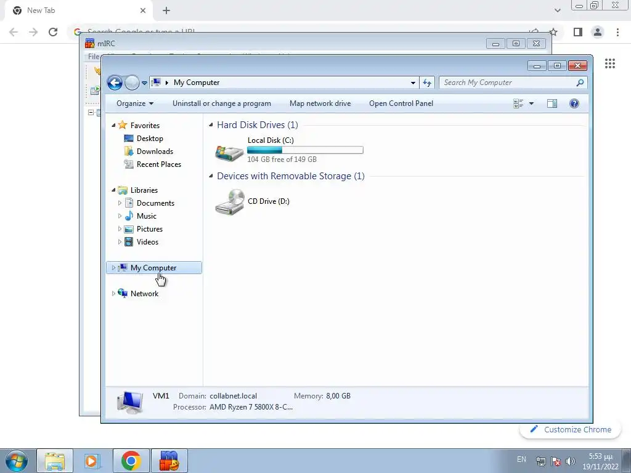The image size is (631, 473).
Task: Select the Local Disk (C:) drive icon
Action: tap(229, 153)
